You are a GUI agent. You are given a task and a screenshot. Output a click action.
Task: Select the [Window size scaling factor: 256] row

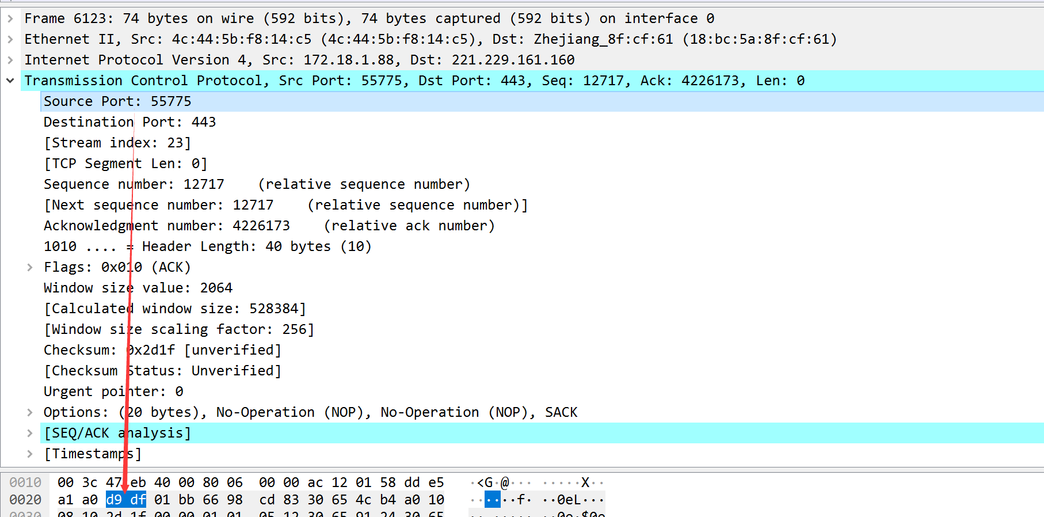pyautogui.click(x=542, y=329)
